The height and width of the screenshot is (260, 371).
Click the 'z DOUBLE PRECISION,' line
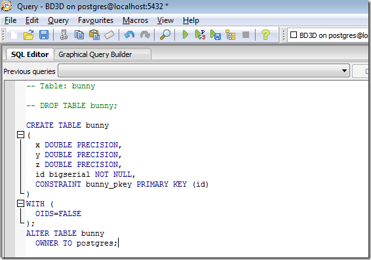(78, 164)
